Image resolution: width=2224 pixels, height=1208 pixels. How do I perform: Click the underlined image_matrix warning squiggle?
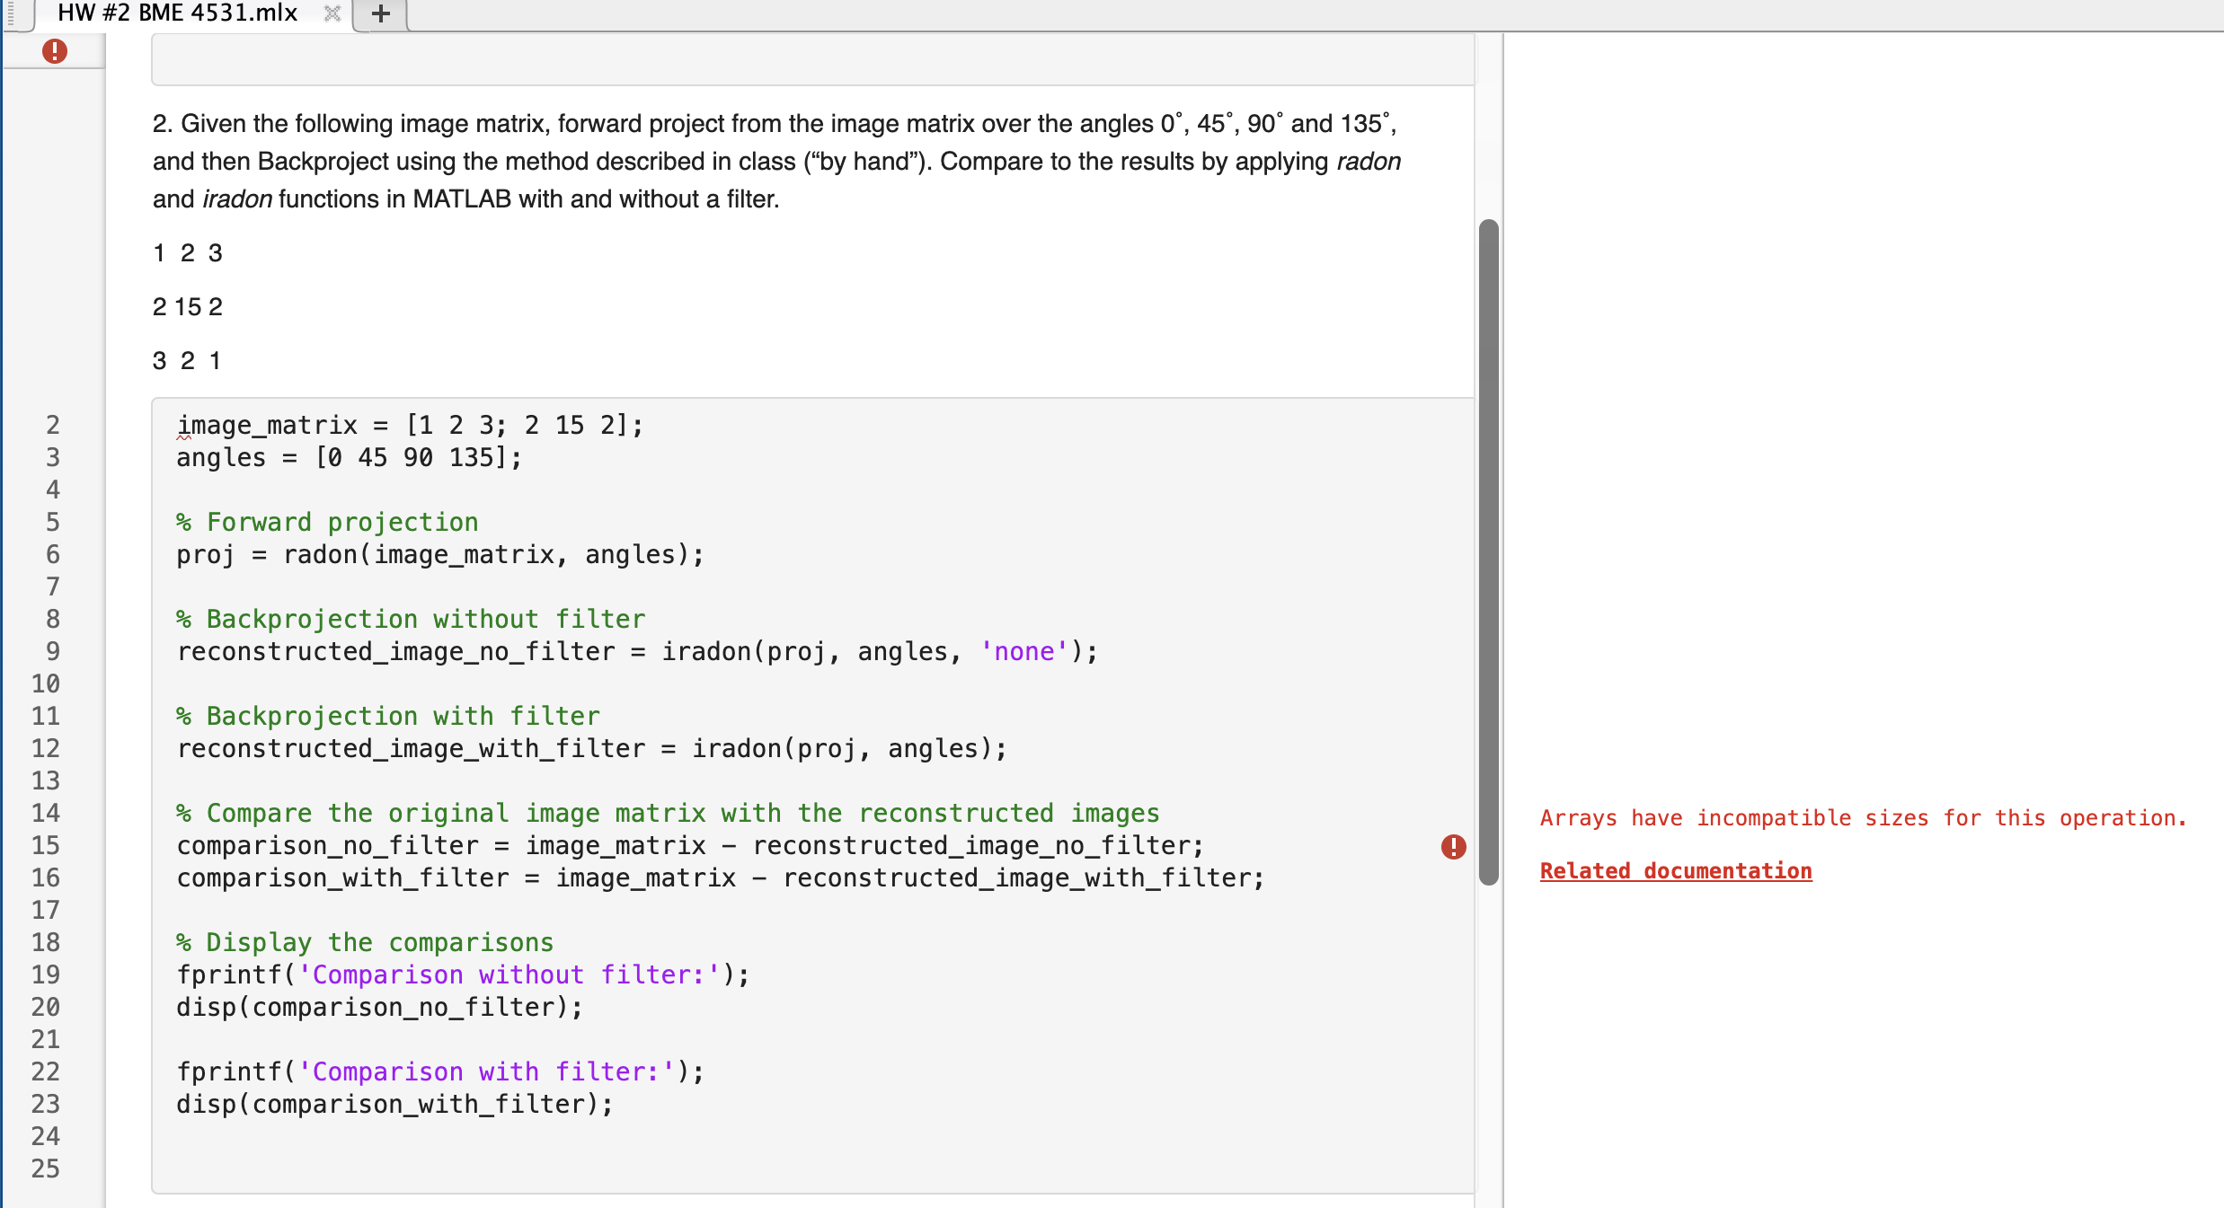183,436
